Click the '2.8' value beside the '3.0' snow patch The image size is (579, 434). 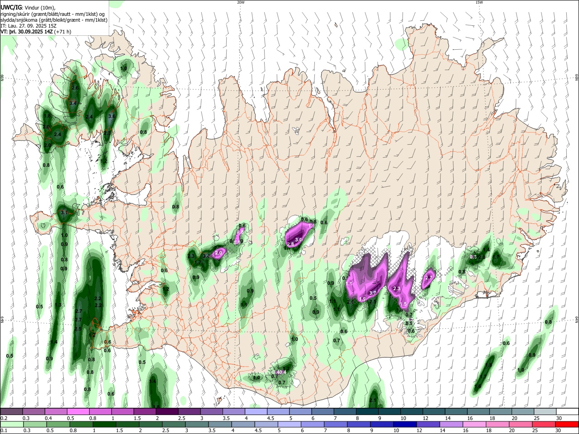(x=290, y=244)
